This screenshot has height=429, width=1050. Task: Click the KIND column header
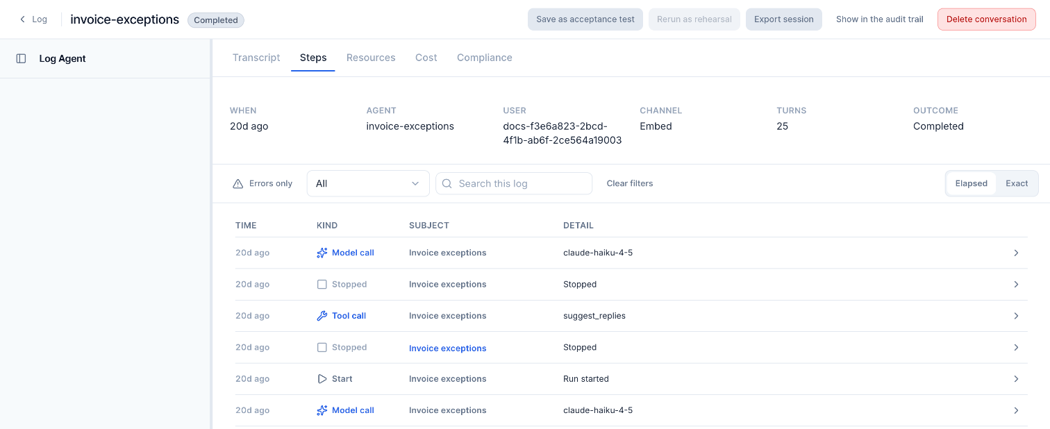(x=327, y=226)
